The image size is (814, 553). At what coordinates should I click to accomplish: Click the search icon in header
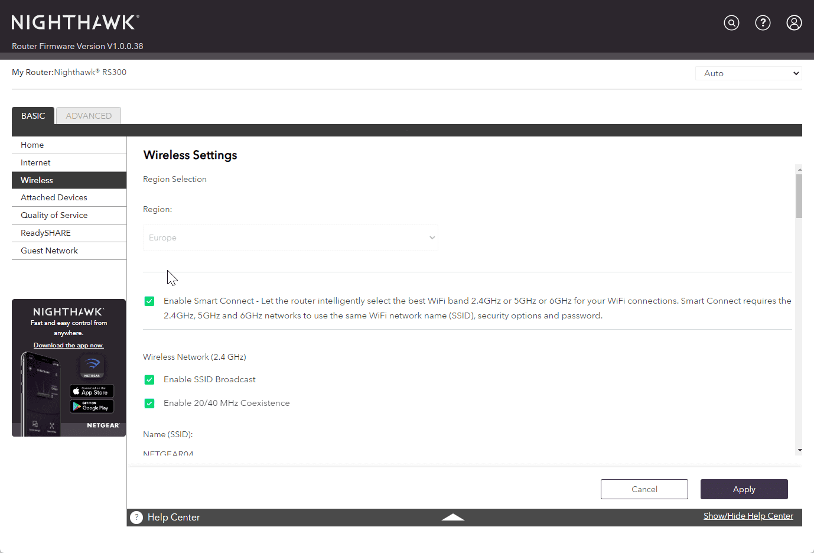click(x=731, y=23)
